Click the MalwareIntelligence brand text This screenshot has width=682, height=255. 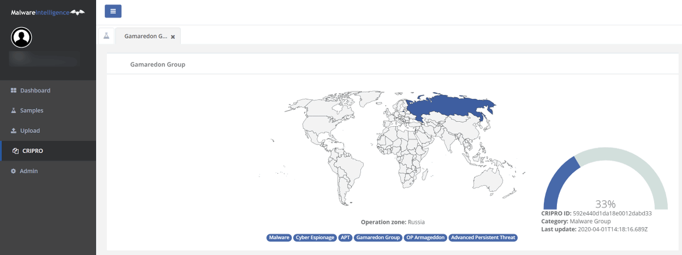click(x=40, y=12)
